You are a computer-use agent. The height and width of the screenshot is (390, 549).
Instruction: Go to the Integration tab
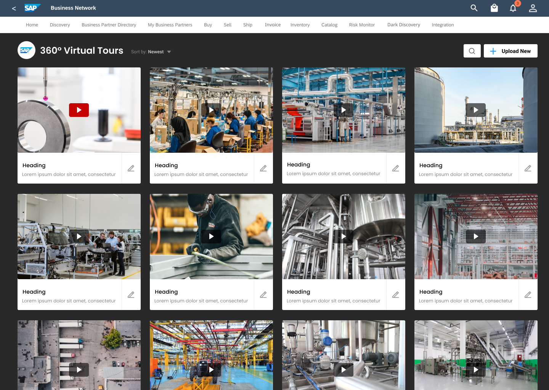pos(443,25)
